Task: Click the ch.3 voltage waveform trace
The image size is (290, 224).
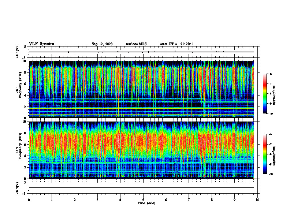Action: [141, 188]
